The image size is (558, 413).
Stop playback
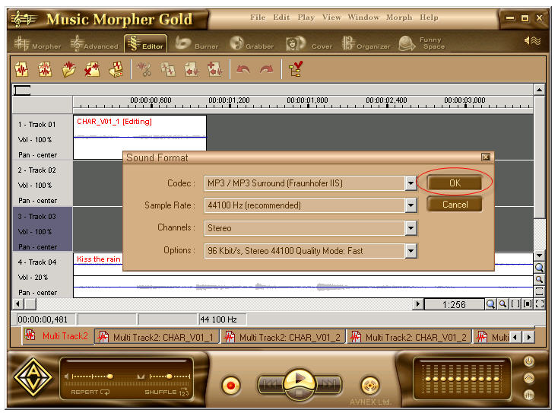tap(300, 393)
